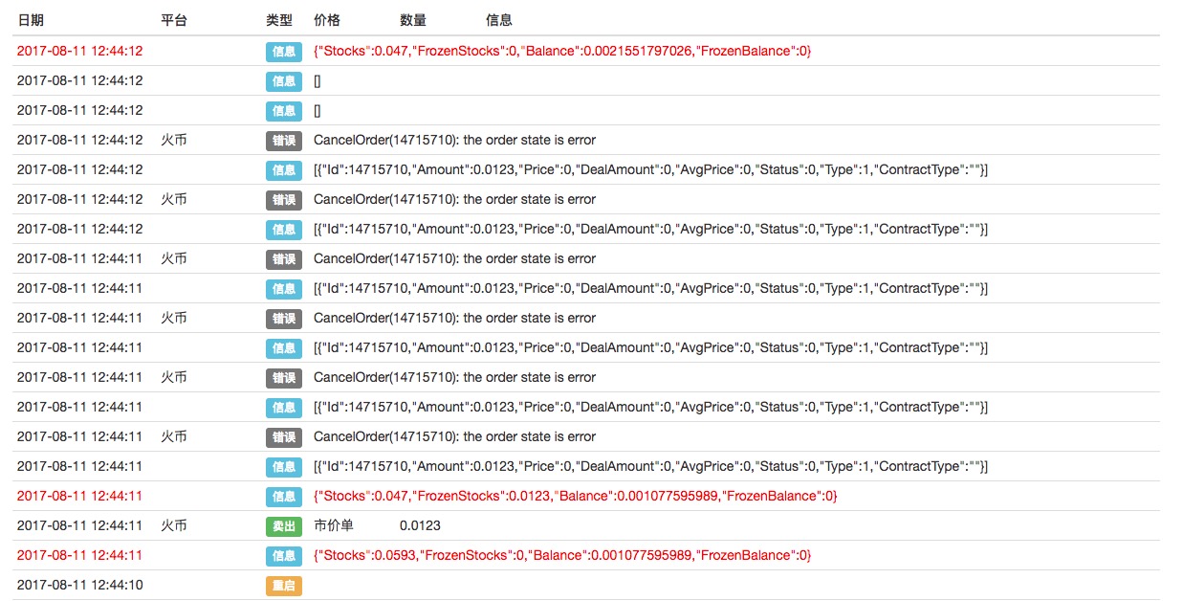
Task: Select red timestamp of FrozenStocks 0.0123 row
Action: pos(80,496)
